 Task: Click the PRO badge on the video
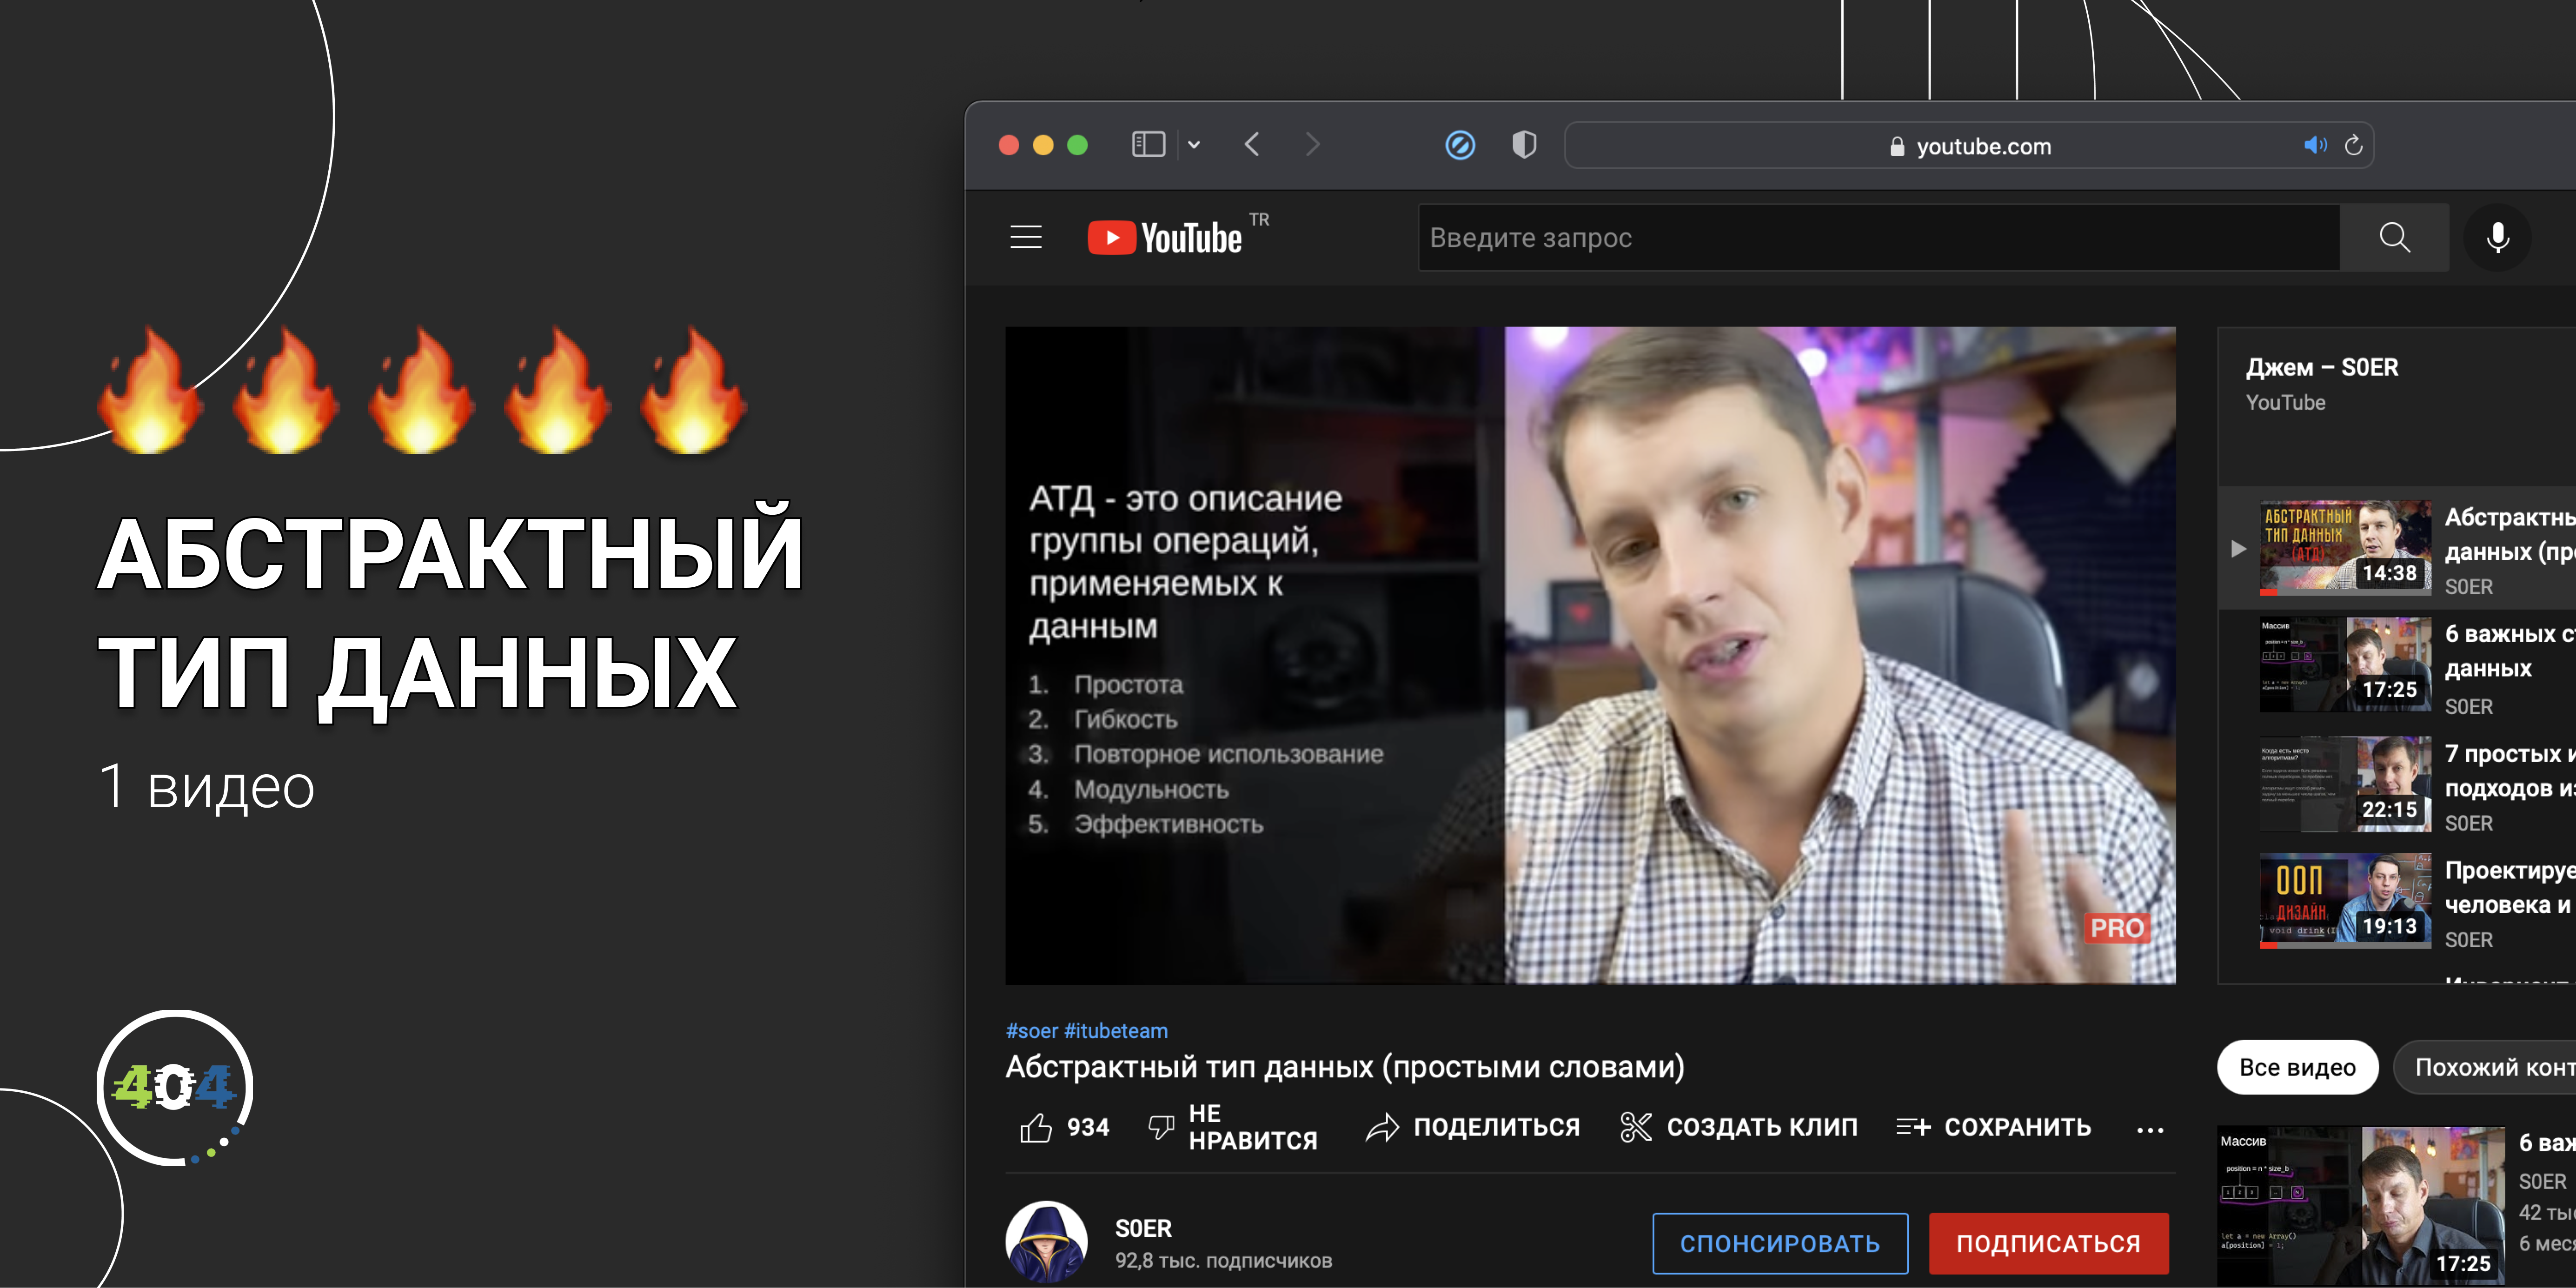pyautogui.click(x=2116, y=928)
